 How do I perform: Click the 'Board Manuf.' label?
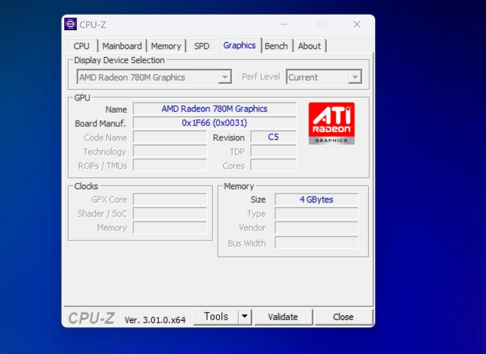coord(100,123)
